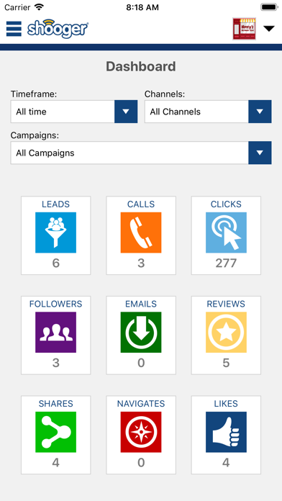Open the Shares network icon
The height and width of the screenshot is (501, 282).
[x=55, y=432]
